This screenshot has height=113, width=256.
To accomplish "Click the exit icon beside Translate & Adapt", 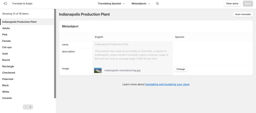I will 5,4.
